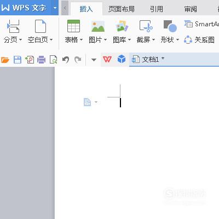The width and height of the screenshot is (219, 219).
Task: Click the red WPS home icon
Action: tap(107, 59)
